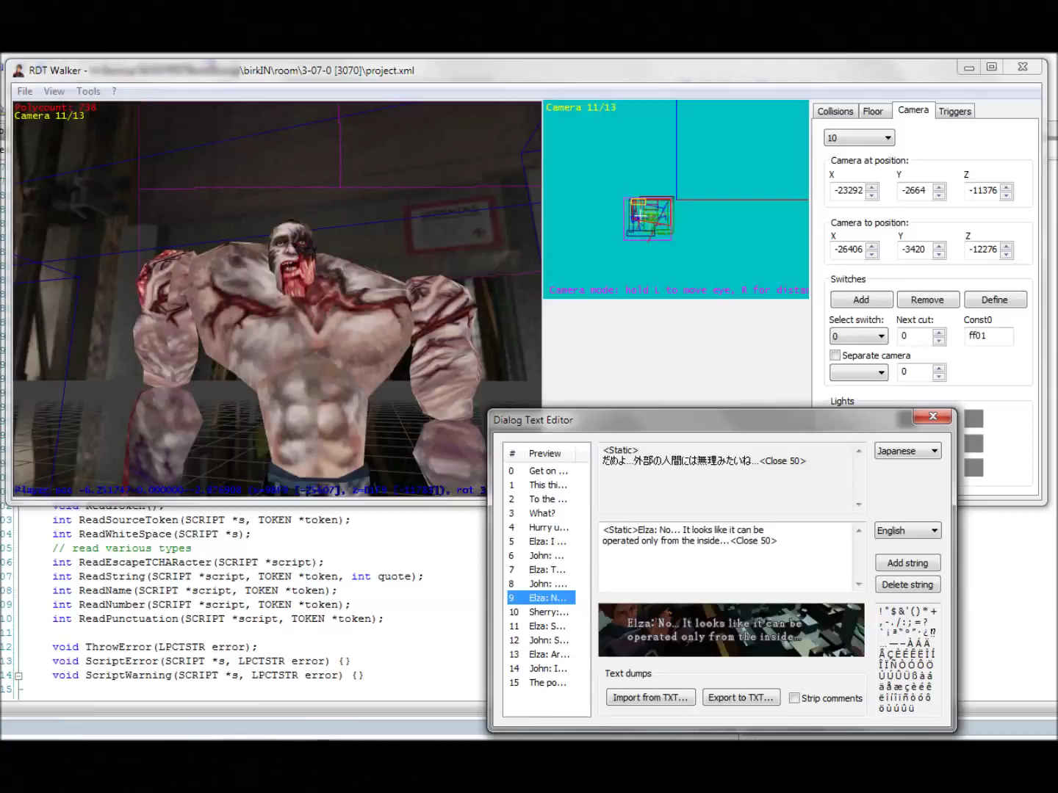Decrease the Camera to position Z value
This screenshot has height=793, width=1058.
(x=1007, y=254)
